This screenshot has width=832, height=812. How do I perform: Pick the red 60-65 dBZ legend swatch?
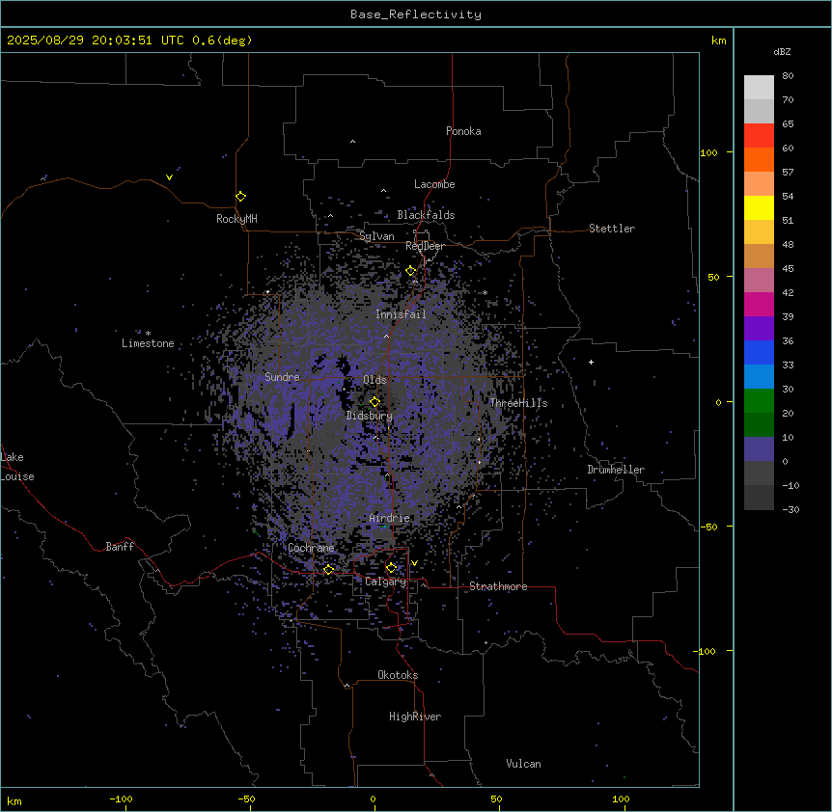tap(759, 136)
